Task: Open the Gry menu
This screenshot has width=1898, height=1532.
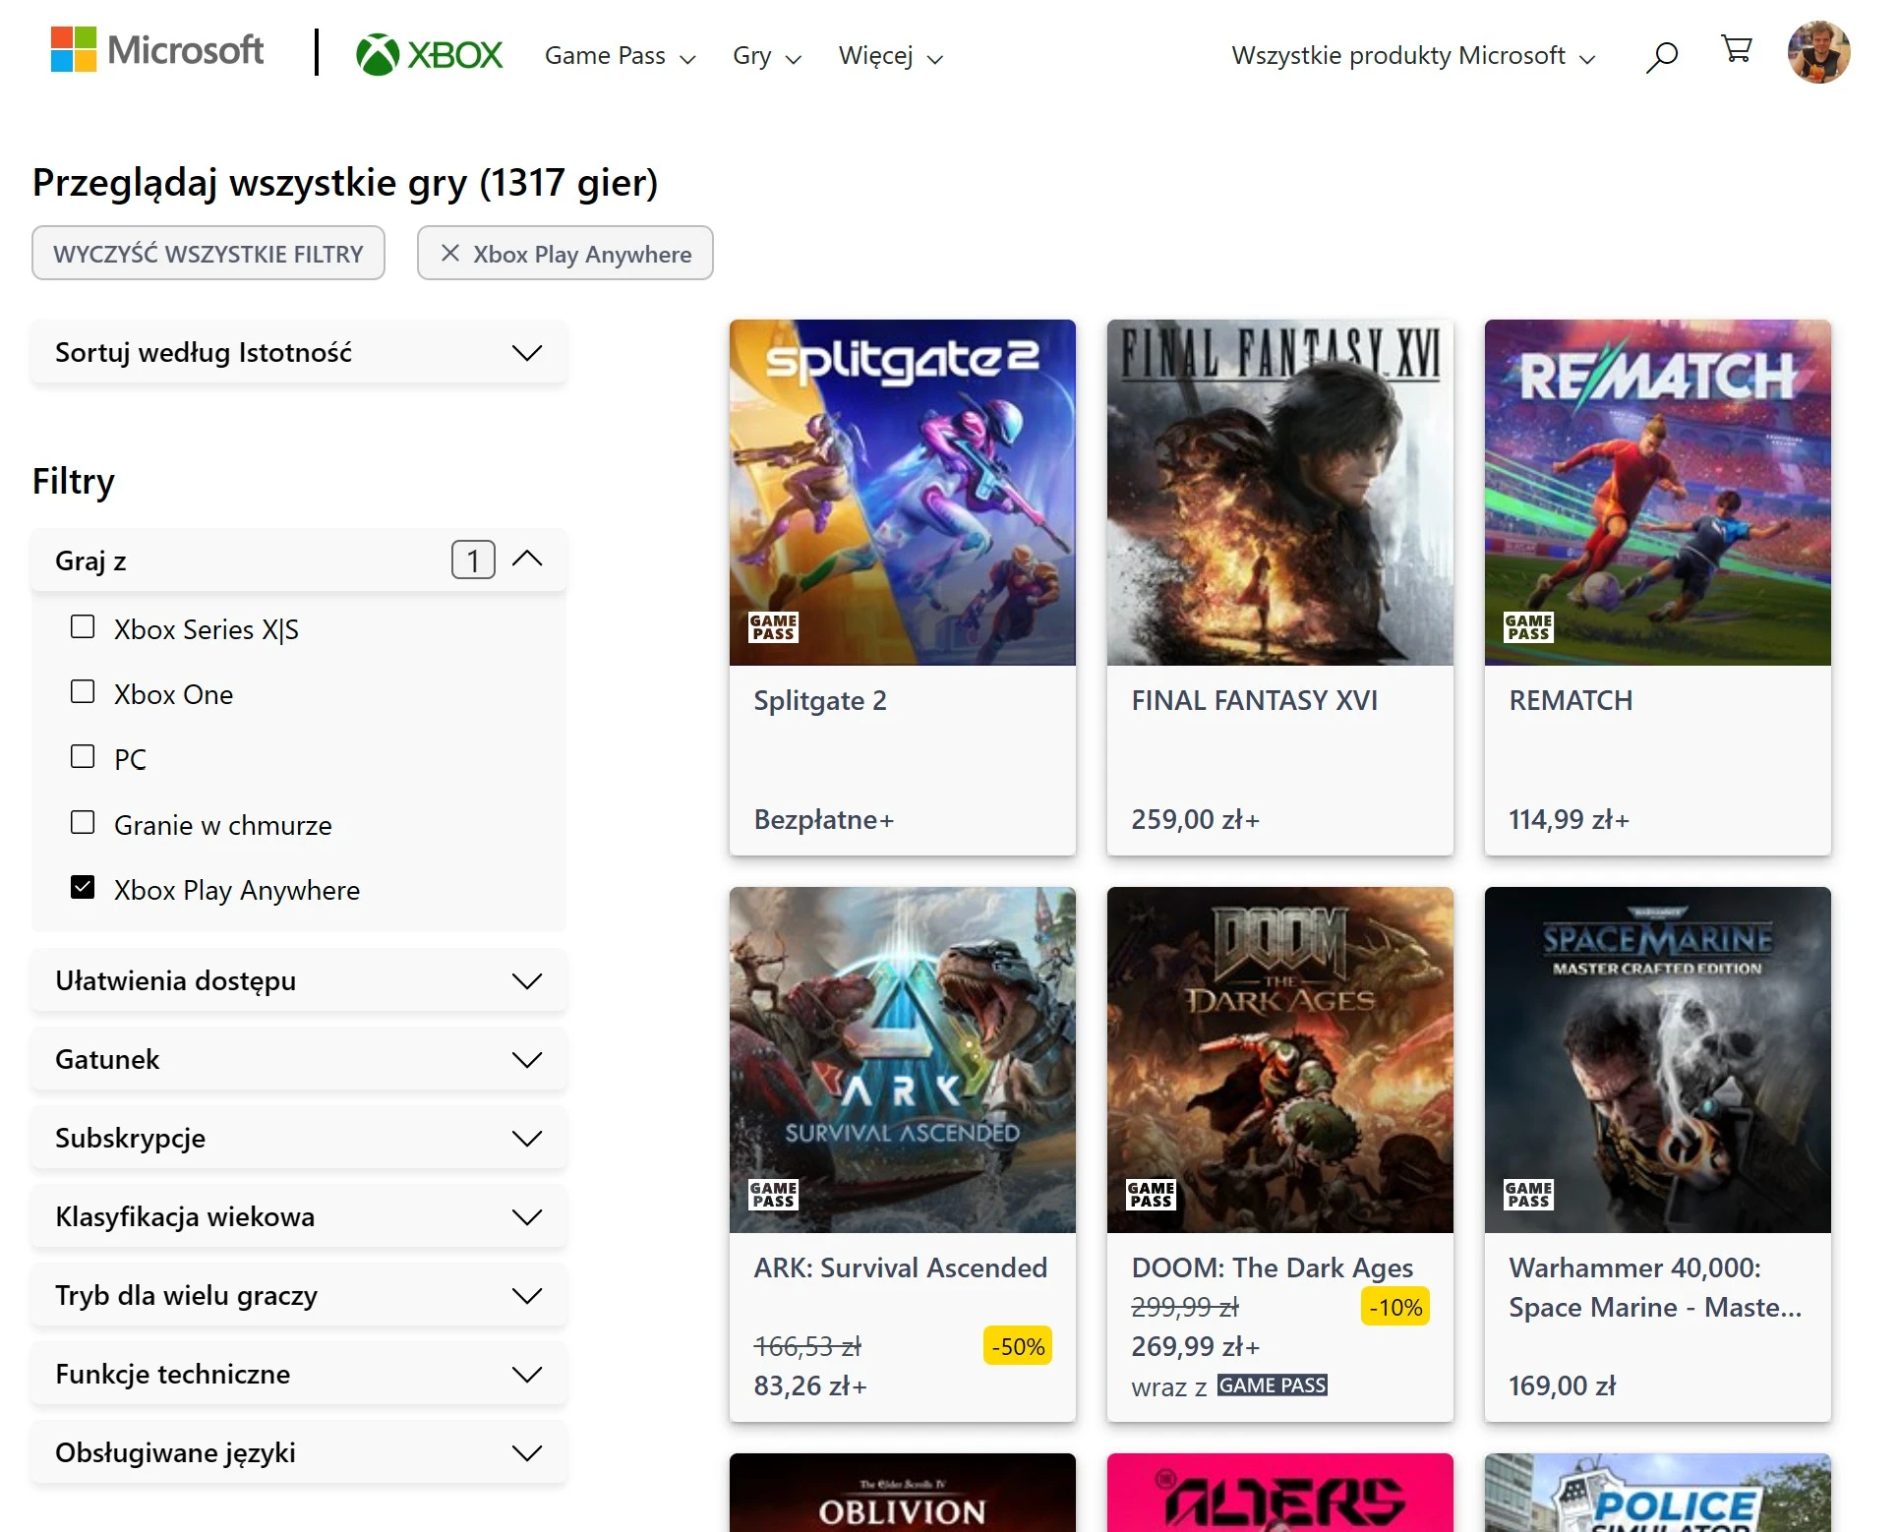Action: click(766, 56)
